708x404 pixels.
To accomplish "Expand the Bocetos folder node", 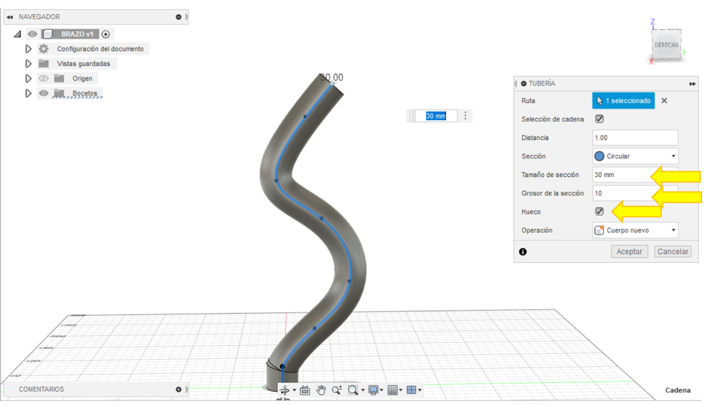I will click(x=28, y=93).
